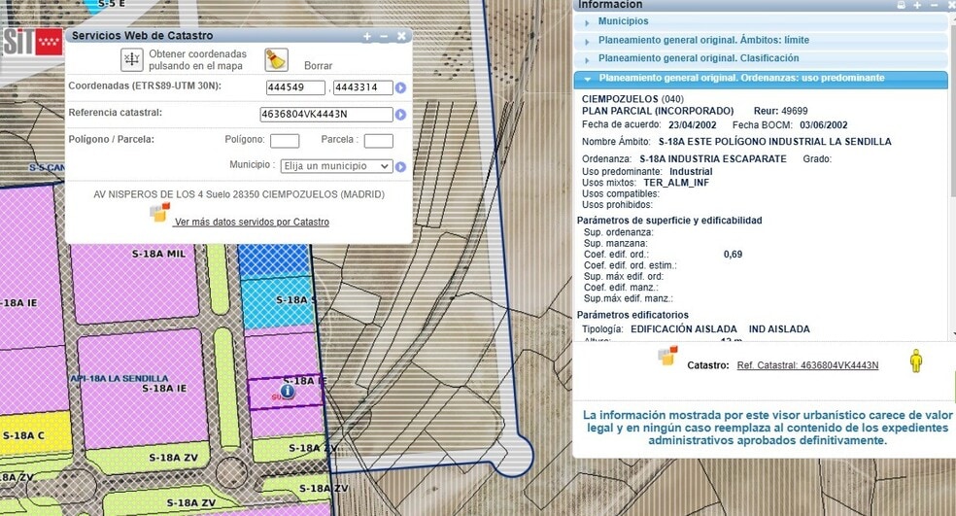The width and height of the screenshot is (956, 516).
Task: Expand Planeamiento general Ámbitos: límite section
Action: click(x=761, y=40)
